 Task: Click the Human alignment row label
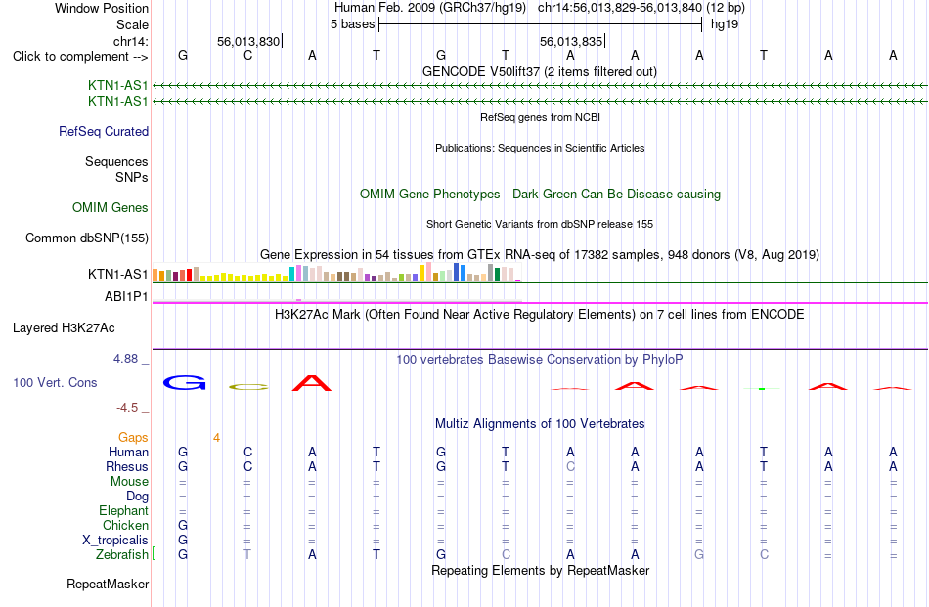[128, 452]
